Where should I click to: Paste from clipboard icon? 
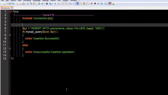(x=34, y=4)
